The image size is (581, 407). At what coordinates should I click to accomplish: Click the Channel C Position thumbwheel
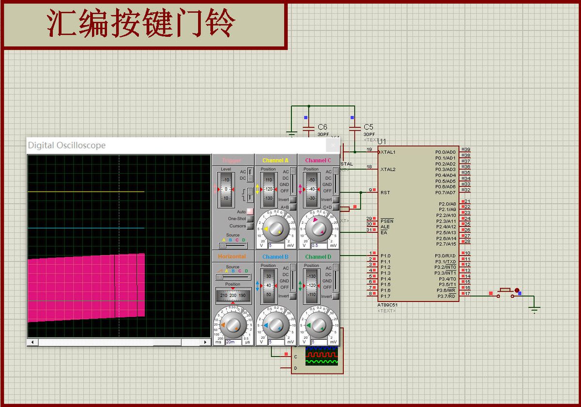(x=311, y=189)
